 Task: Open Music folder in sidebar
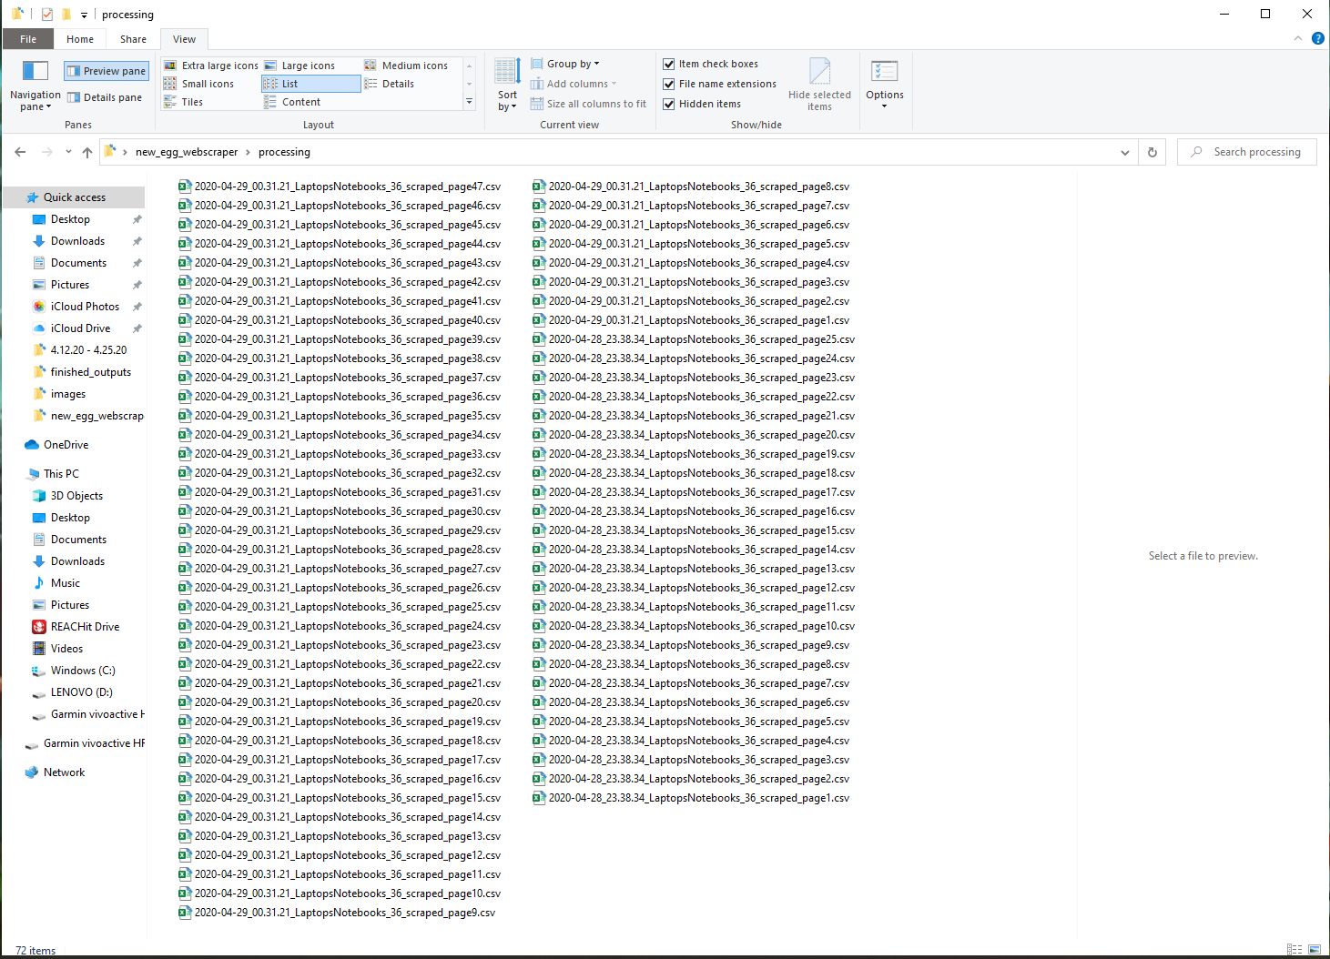click(65, 583)
